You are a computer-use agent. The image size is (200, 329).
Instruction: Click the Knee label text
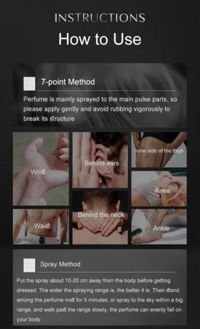[162, 190]
